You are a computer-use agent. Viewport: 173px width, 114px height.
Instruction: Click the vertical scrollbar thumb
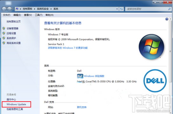point(170,51)
